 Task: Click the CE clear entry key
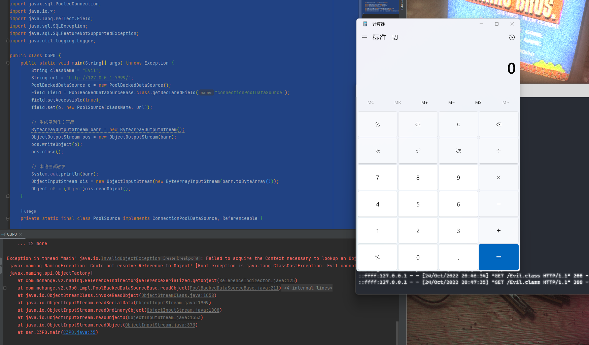(x=418, y=124)
